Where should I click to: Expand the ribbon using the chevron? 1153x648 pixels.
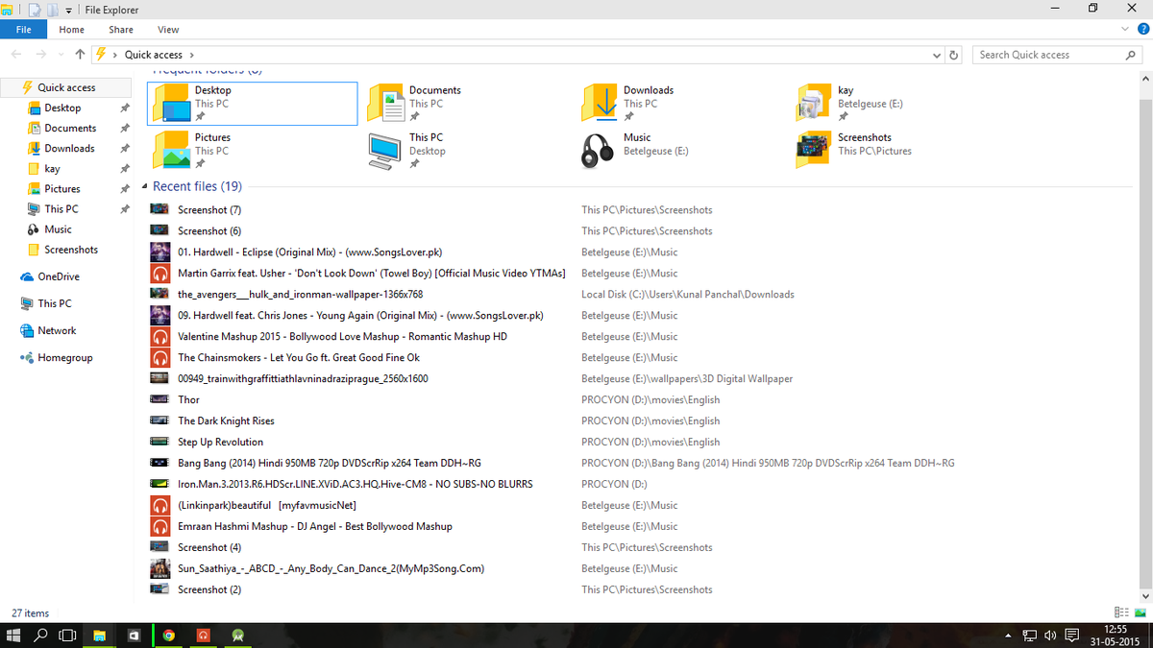(1126, 30)
